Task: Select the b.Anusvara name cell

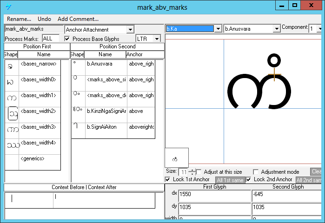Action: coord(106,67)
